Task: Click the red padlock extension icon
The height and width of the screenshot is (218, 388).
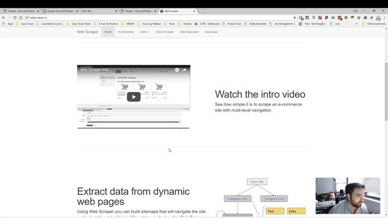Action: (378, 18)
